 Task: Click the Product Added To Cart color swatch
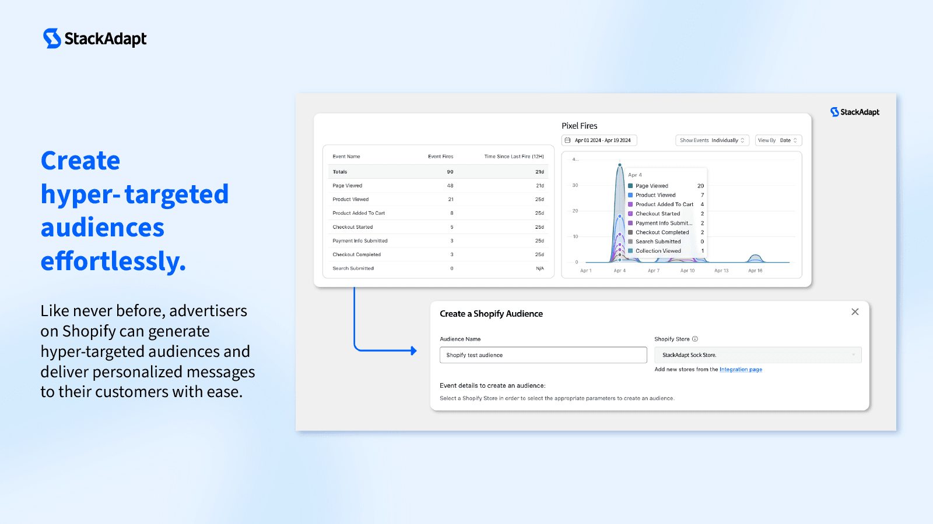(x=630, y=204)
